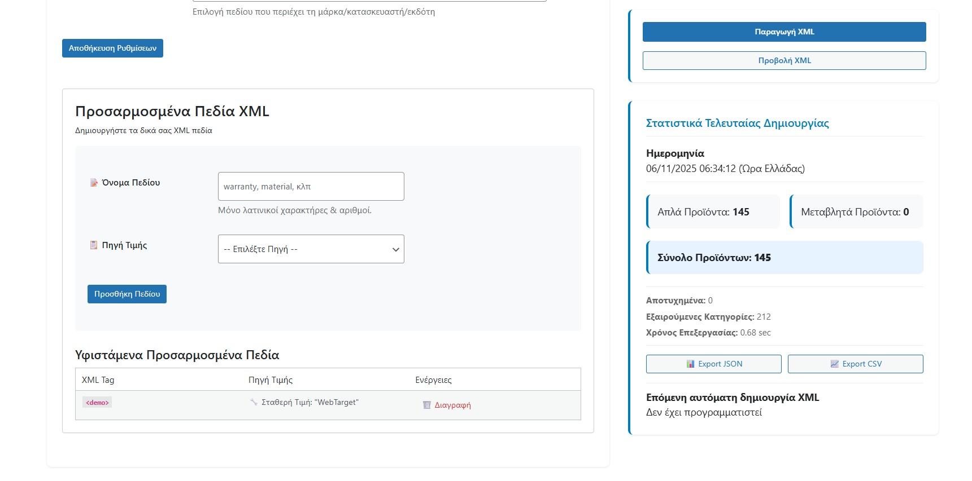Generate the feed with Παραγωγή XML

(x=784, y=32)
